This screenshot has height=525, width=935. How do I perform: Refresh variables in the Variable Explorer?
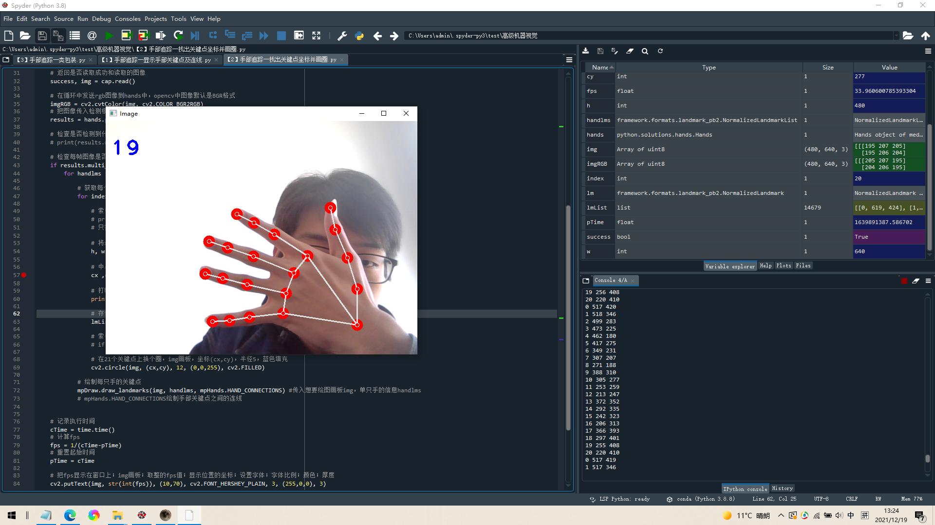660,51
